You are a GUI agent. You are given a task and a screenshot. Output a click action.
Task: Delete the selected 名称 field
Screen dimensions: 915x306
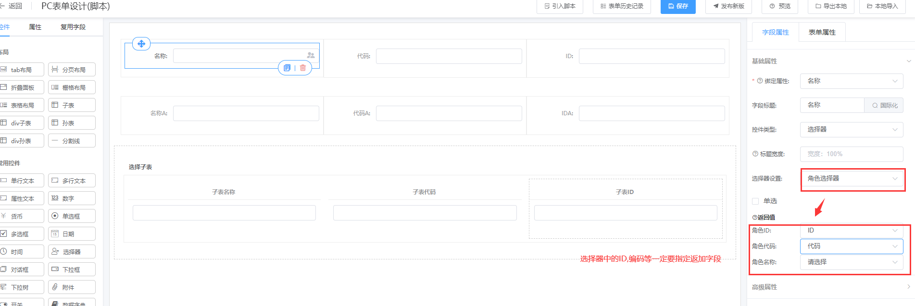coord(303,68)
